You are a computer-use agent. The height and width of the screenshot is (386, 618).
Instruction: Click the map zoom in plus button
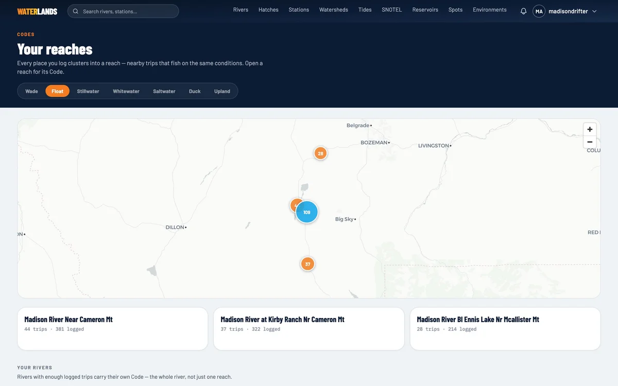(x=590, y=129)
